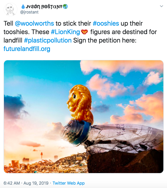Enlarge the attached lion figure image
The image size is (167, 188).
pyautogui.click(x=84, y=116)
